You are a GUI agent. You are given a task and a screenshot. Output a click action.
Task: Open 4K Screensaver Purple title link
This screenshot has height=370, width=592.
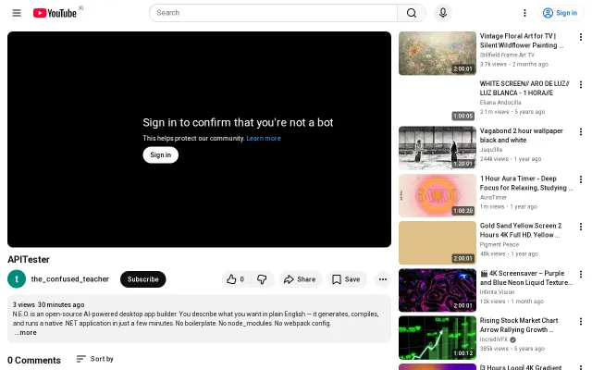526,277
